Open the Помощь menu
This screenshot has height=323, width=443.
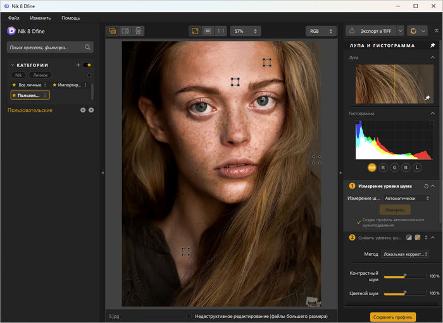click(70, 18)
